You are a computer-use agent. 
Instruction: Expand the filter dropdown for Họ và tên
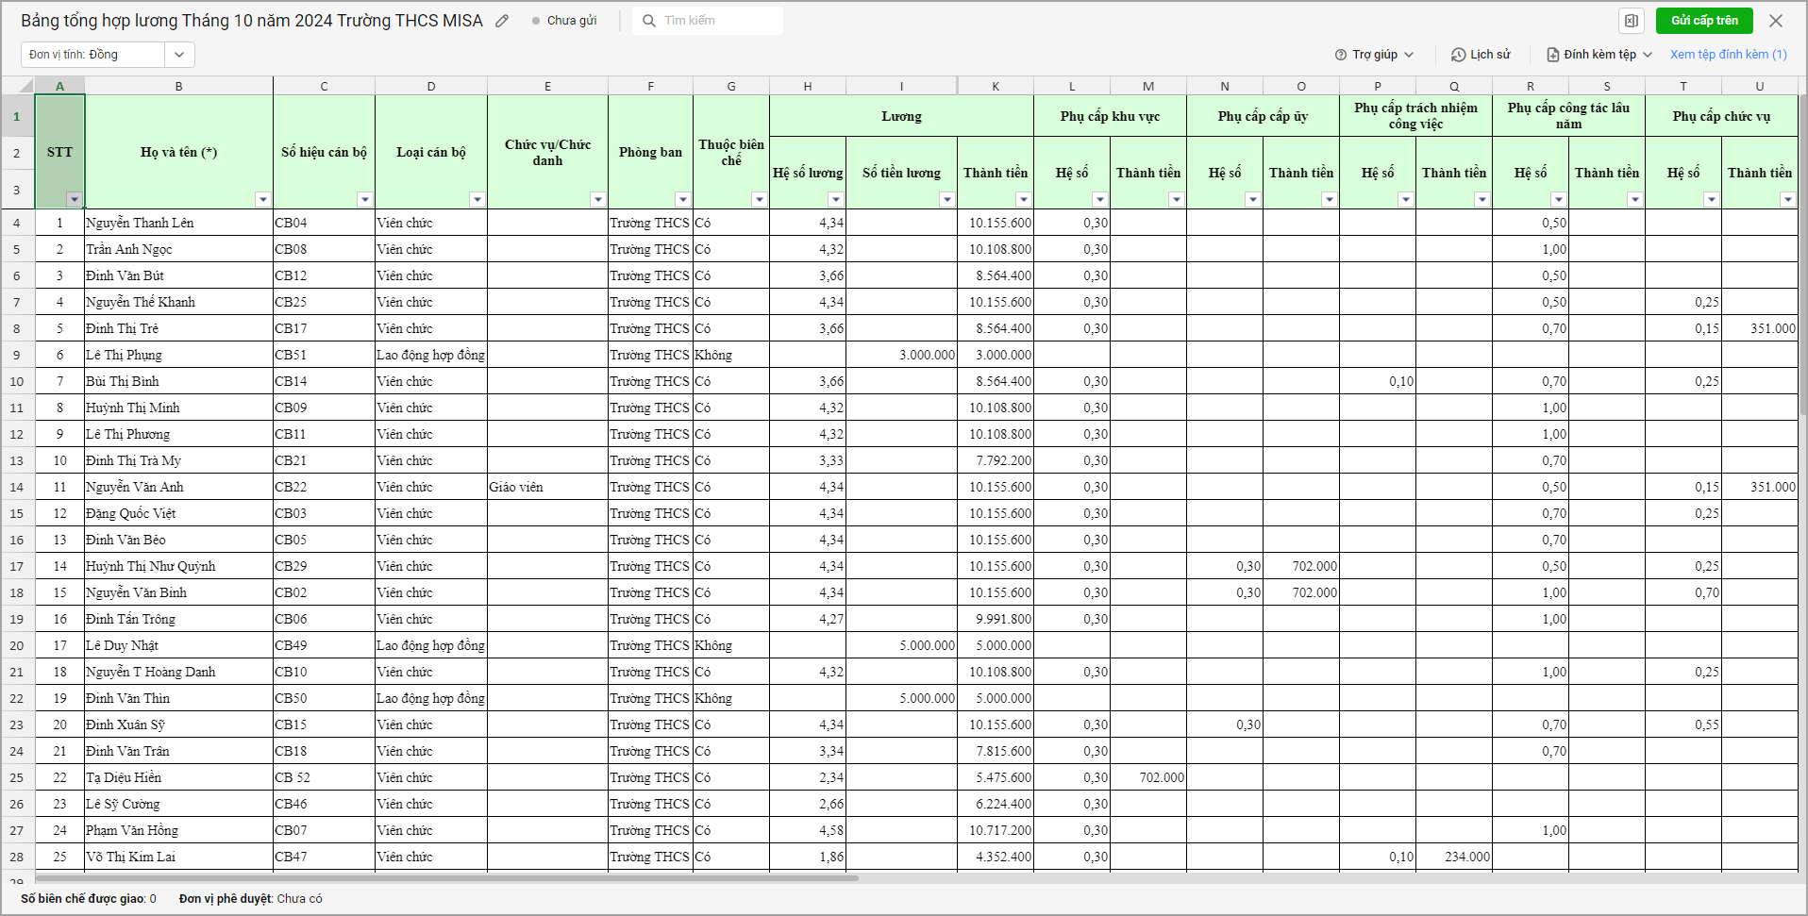coord(262,199)
